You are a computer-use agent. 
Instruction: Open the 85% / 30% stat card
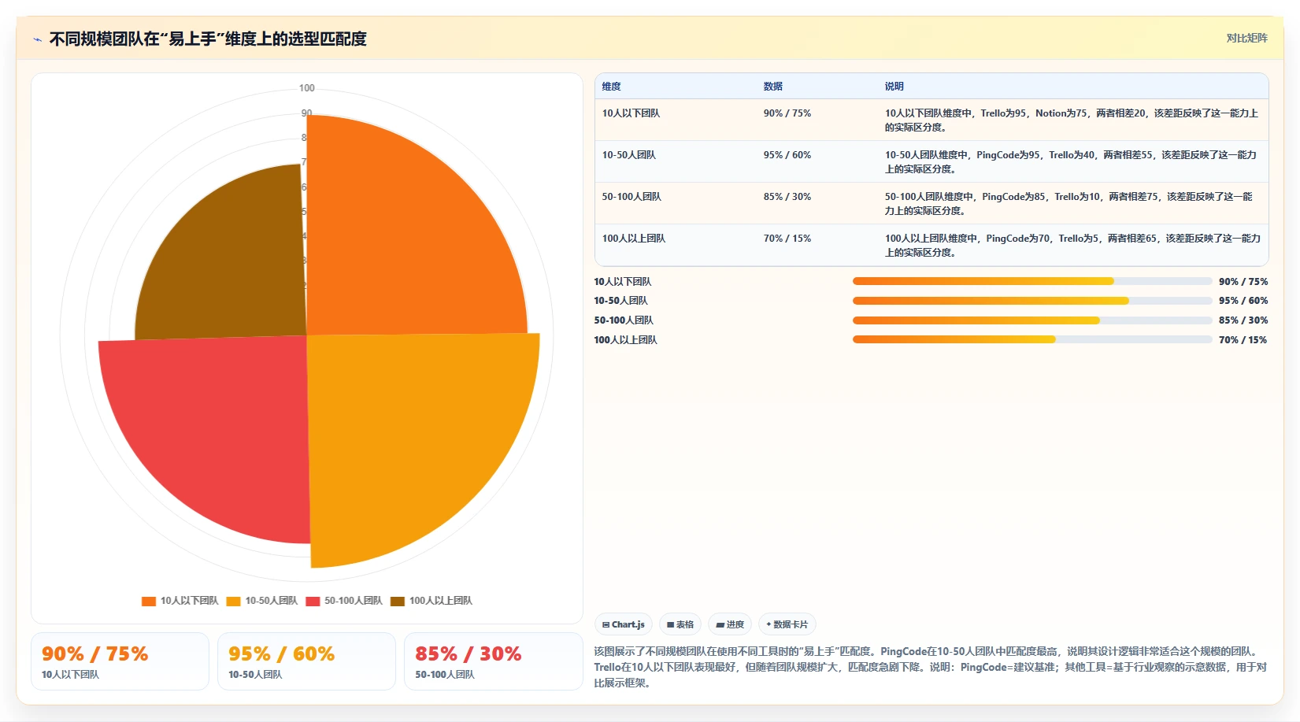click(x=493, y=661)
